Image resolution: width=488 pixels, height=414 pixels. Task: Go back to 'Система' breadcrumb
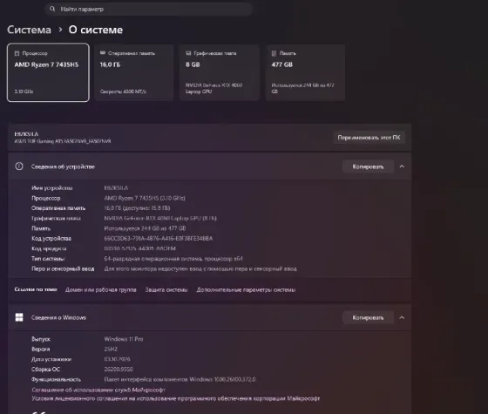[x=29, y=30]
